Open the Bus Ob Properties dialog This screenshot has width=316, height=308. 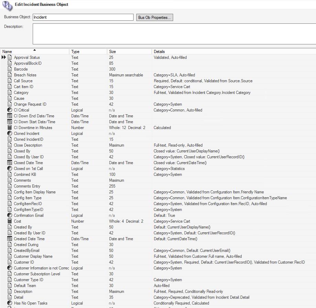(x=155, y=17)
